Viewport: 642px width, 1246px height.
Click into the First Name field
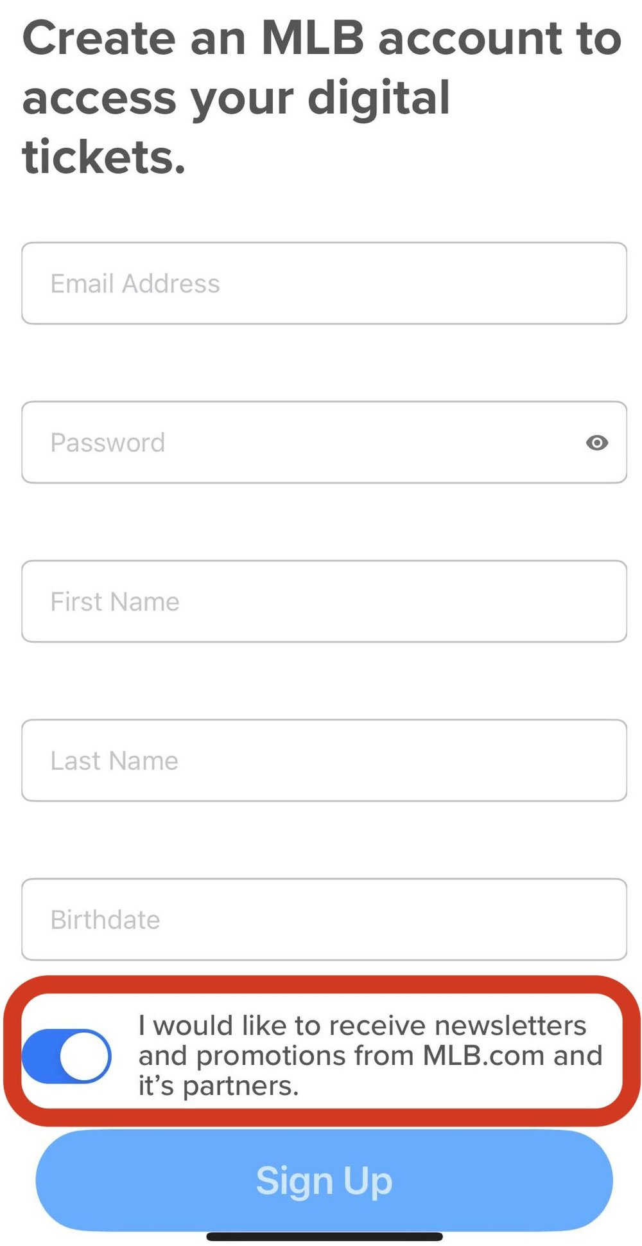click(x=324, y=601)
